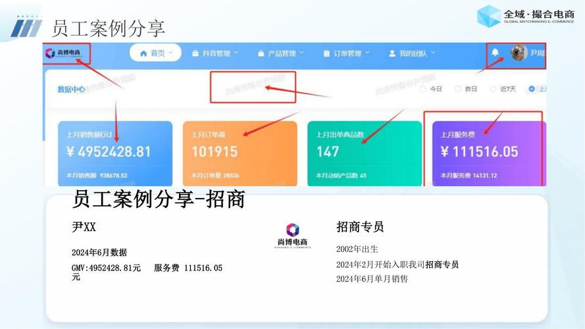Open the user avatar profile picture
Screen dimensions: 585x329
pos(519,53)
